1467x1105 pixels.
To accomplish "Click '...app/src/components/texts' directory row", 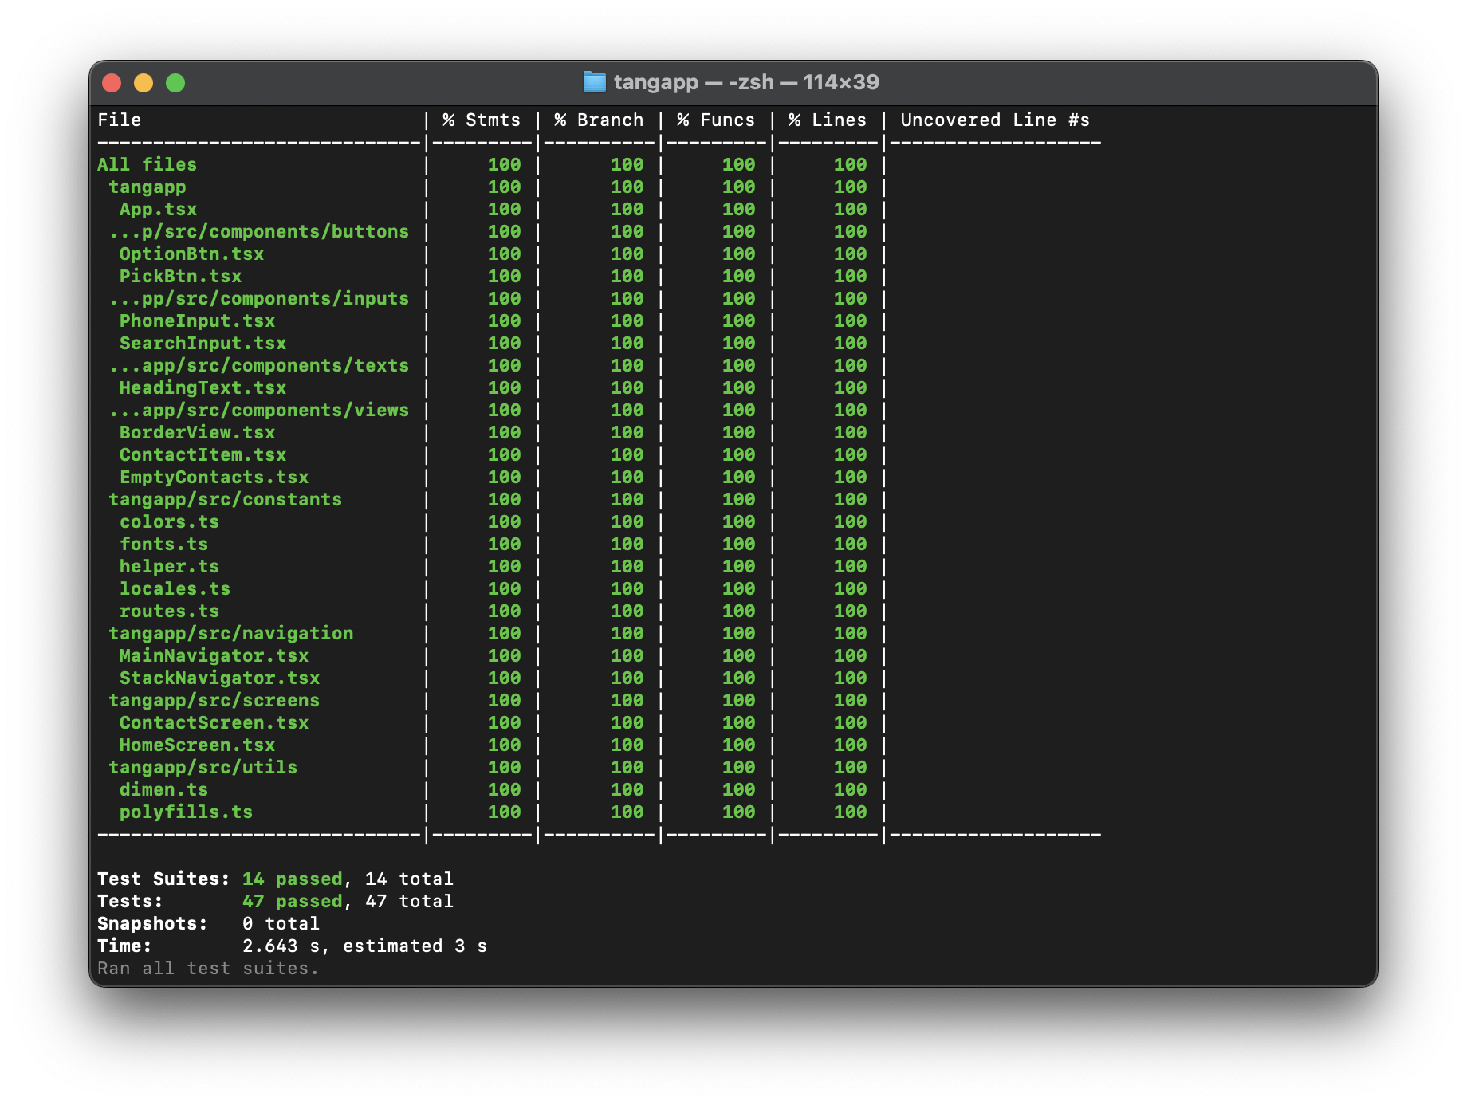I will pos(259,366).
